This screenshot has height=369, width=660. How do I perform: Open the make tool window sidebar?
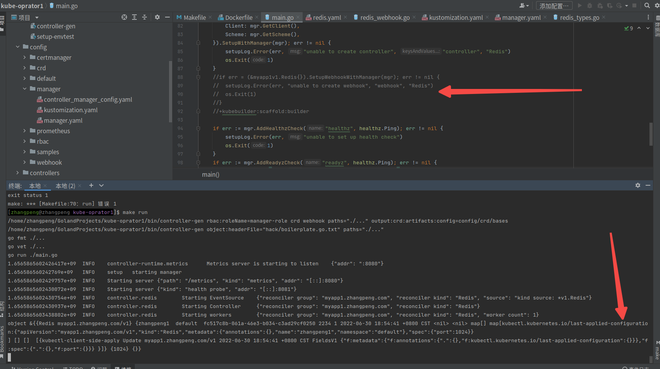(x=657, y=350)
